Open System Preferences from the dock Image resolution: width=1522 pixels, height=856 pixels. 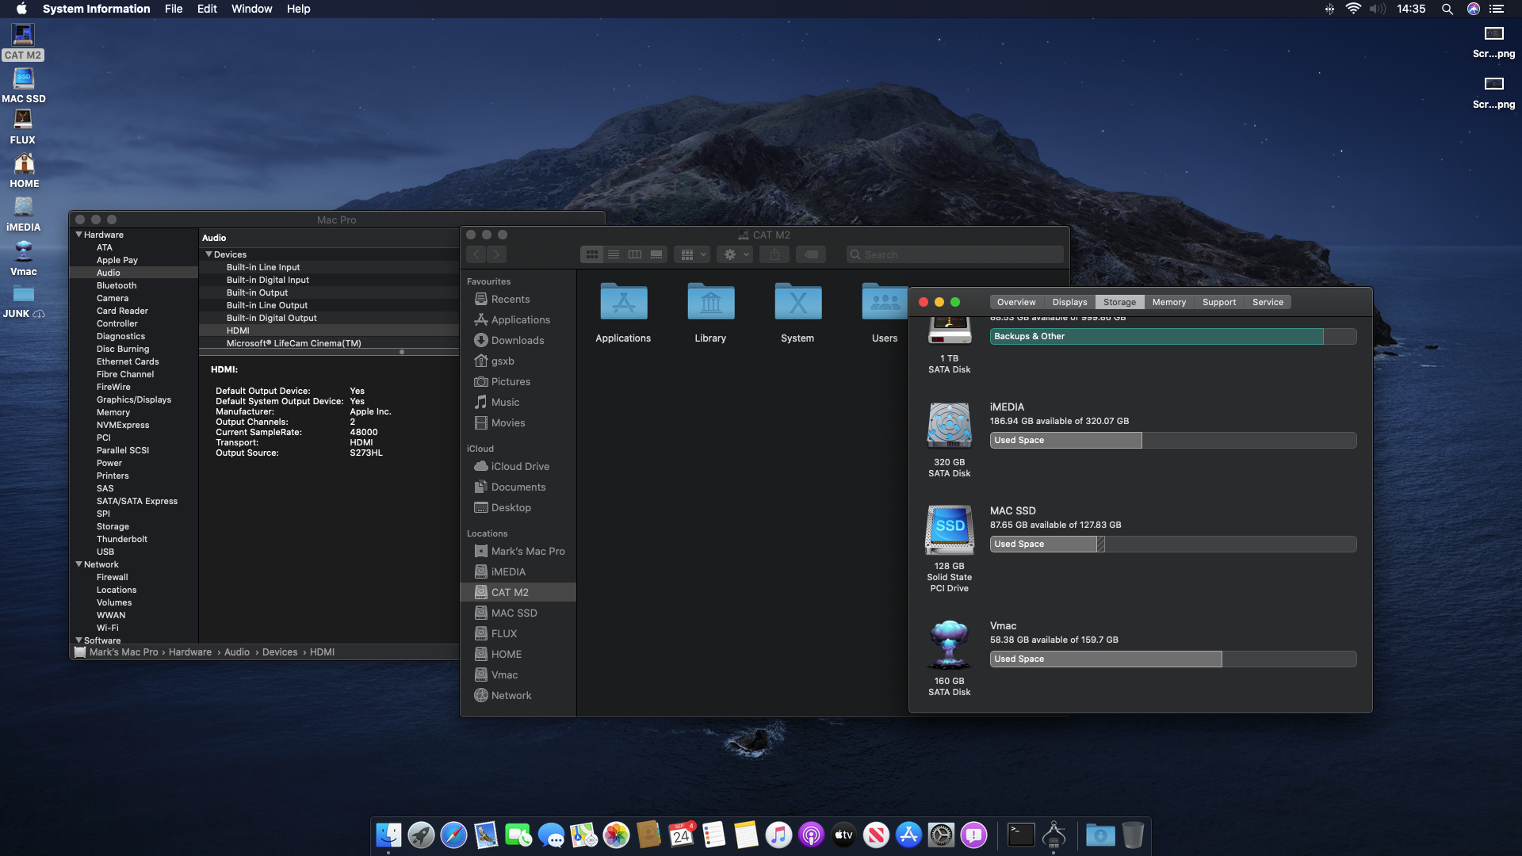(941, 835)
